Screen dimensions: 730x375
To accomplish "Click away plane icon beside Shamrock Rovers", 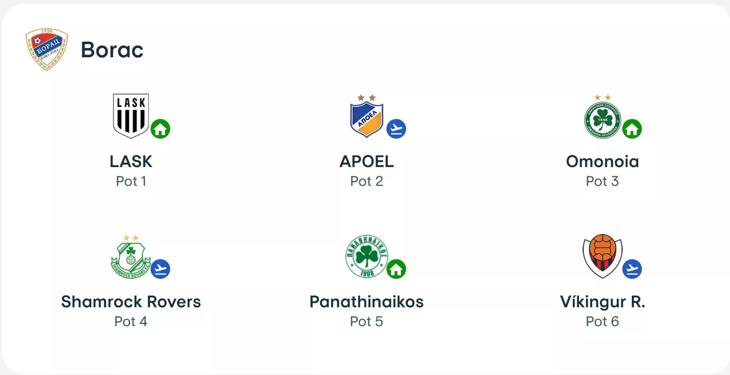I will coord(161,269).
